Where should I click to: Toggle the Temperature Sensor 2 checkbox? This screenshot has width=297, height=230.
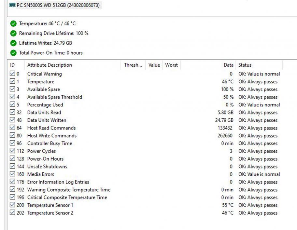tap(12, 213)
